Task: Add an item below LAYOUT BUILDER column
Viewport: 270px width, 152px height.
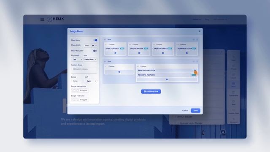Action: pyautogui.click(x=139, y=53)
